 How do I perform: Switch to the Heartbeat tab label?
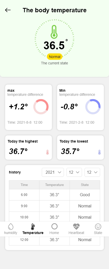click(x=76, y=233)
